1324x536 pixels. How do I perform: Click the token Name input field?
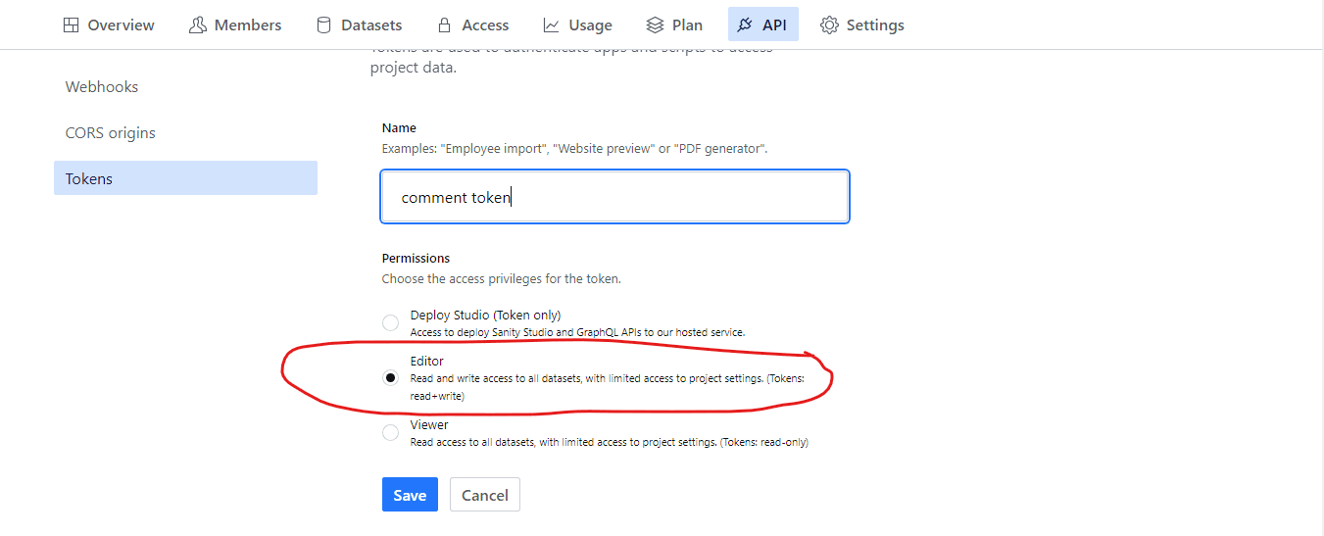tap(614, 197)
